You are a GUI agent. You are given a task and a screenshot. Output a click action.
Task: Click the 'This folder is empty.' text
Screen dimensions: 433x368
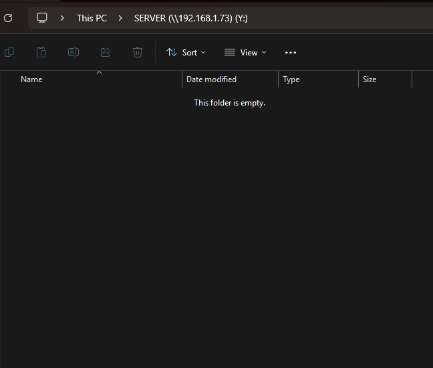(229, 103)
